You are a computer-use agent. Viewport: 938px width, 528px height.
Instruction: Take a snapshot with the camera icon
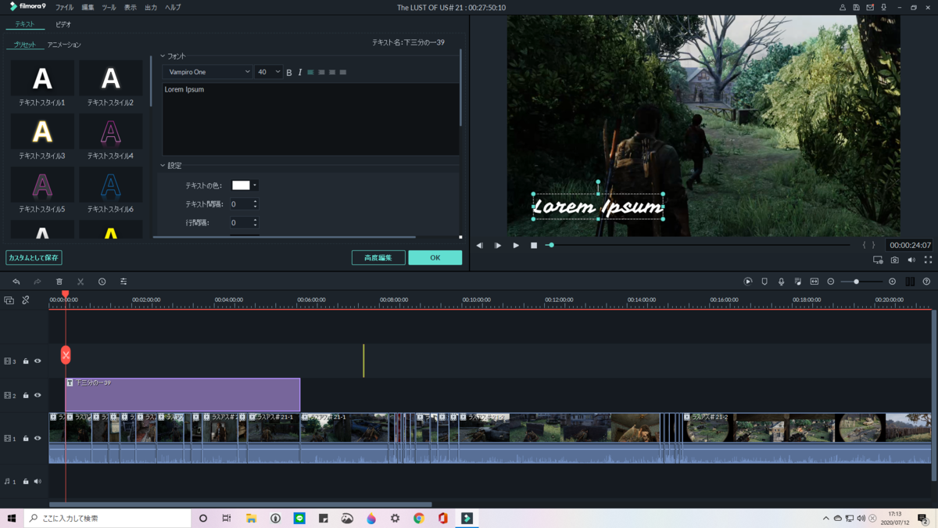coord(895,260)
